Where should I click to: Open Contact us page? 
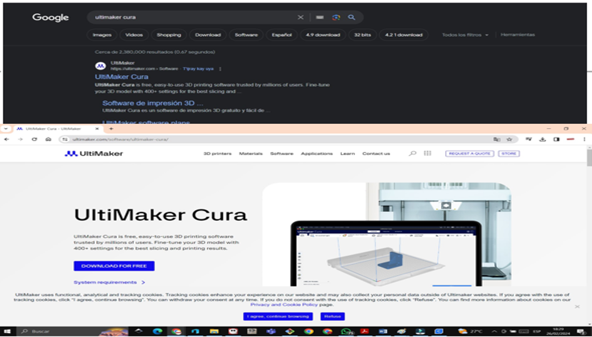pyautogui.click(x=376, y=154)
